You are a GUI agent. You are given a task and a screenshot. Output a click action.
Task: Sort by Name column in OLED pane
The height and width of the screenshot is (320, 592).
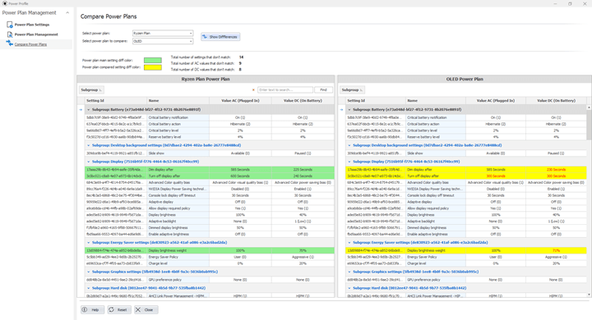[436, 101]
